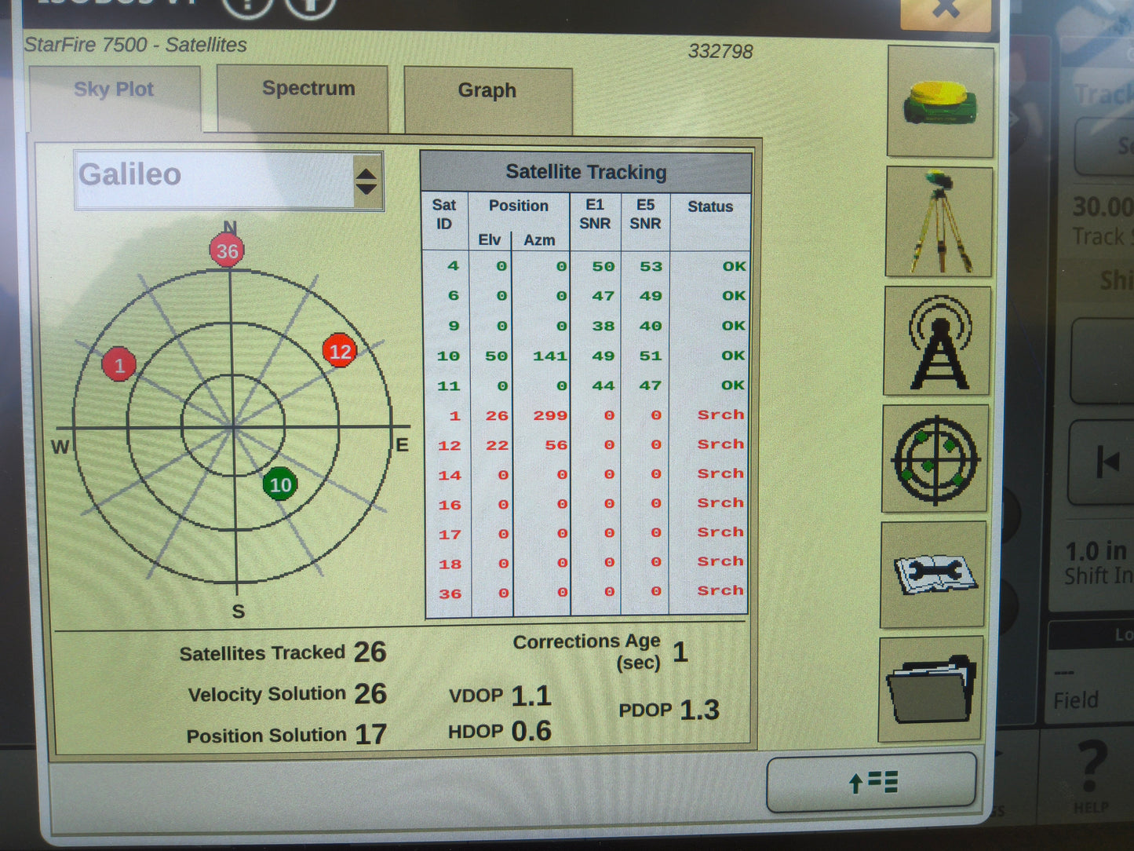Select the Sat ID 9 row
Screen dimensions: 1134x851
click(586, 326)
